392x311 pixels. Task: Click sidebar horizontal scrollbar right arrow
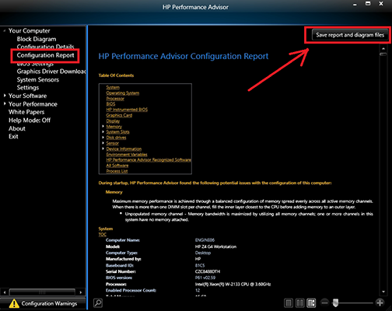point(81,292)
